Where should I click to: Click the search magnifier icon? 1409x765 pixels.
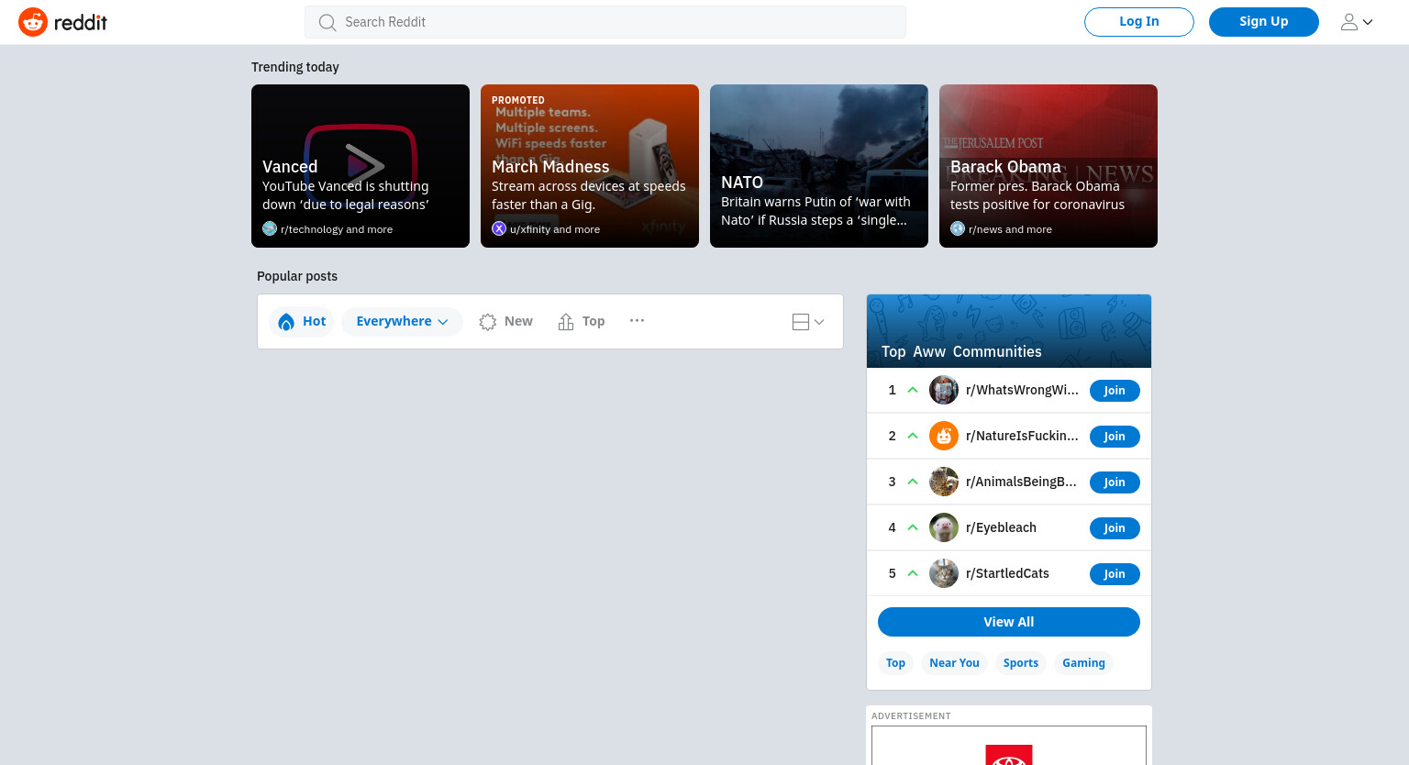327,22
